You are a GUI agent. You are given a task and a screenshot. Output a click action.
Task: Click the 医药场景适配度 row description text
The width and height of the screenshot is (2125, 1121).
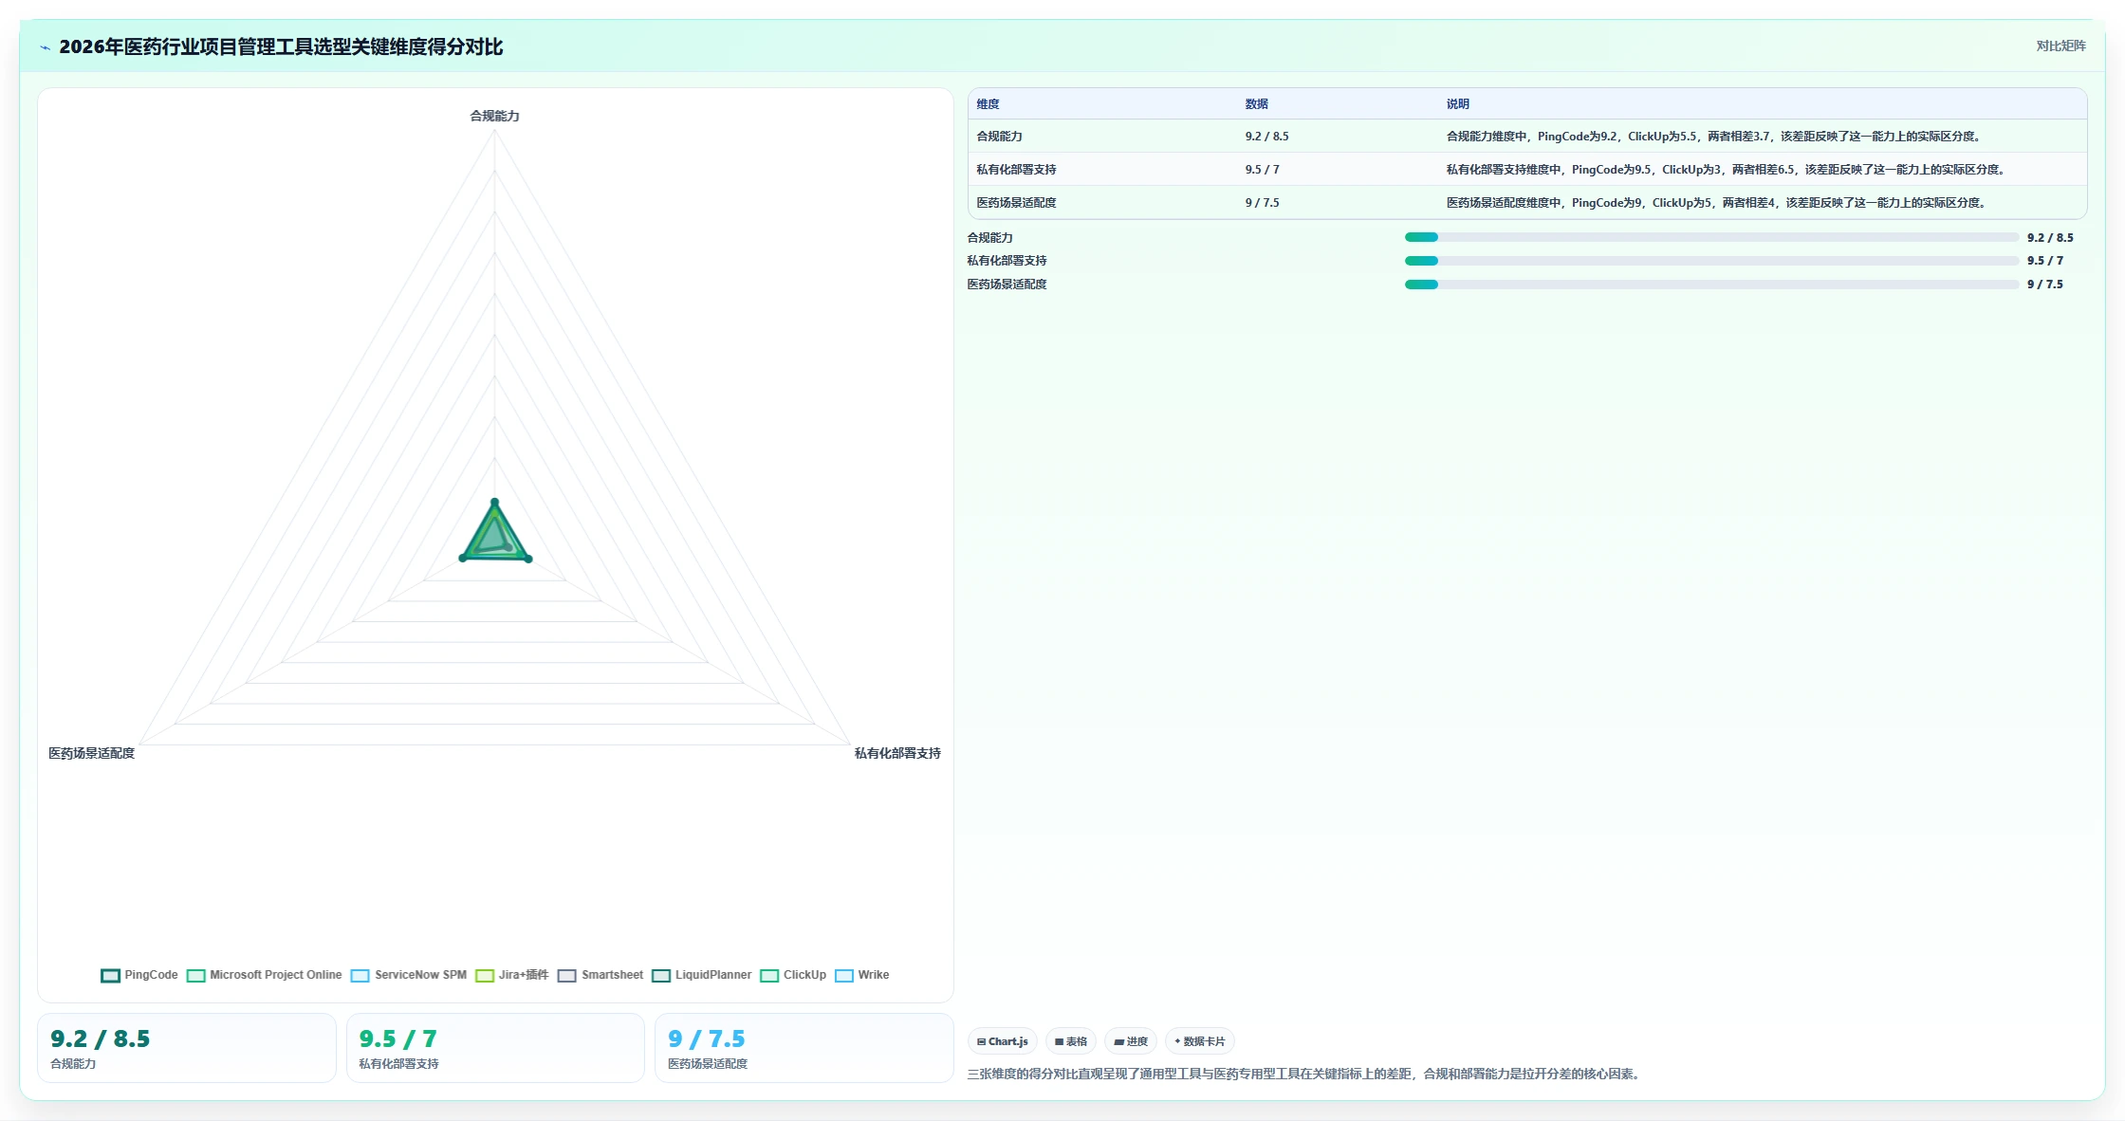click(x=1718, y=203)
